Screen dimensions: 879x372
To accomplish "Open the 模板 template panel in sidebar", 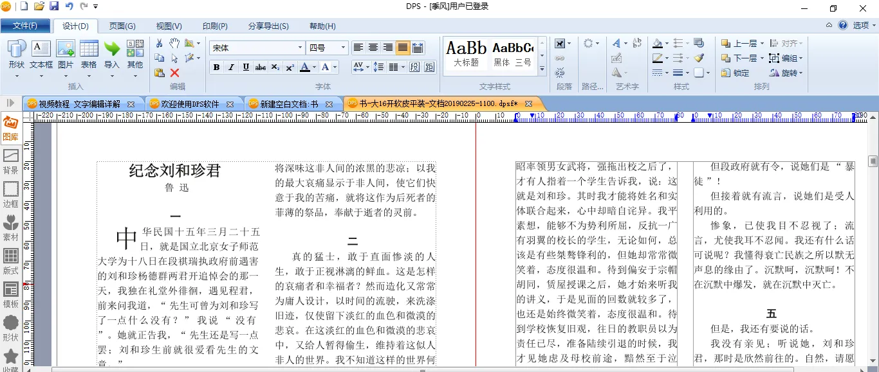I will (11, 295).
